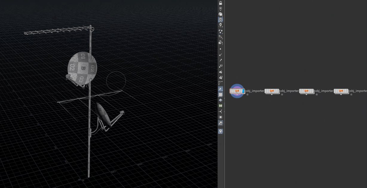Click the sunglasses visibility icon
The image size is (367, 188).
tap(221, 37)
